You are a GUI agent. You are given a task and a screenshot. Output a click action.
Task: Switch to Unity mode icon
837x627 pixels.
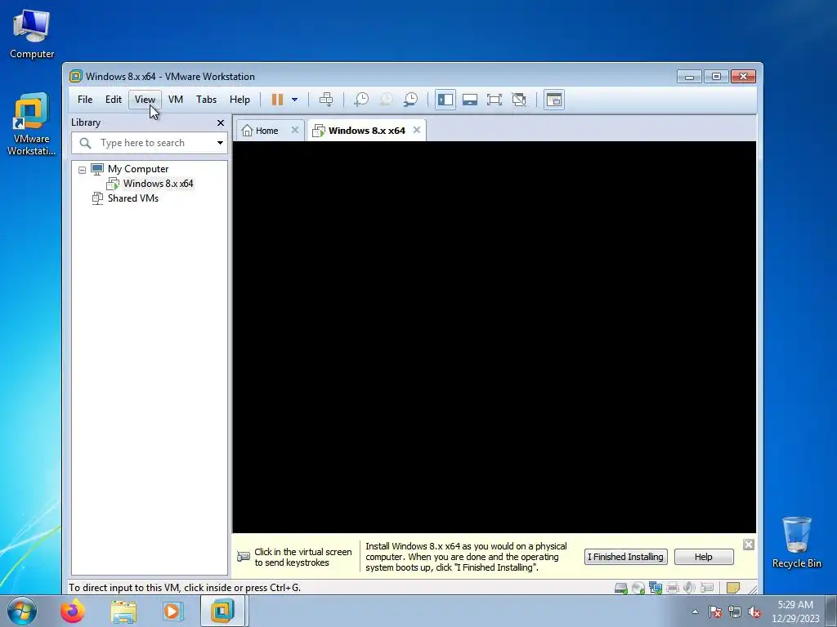[519, 100]
